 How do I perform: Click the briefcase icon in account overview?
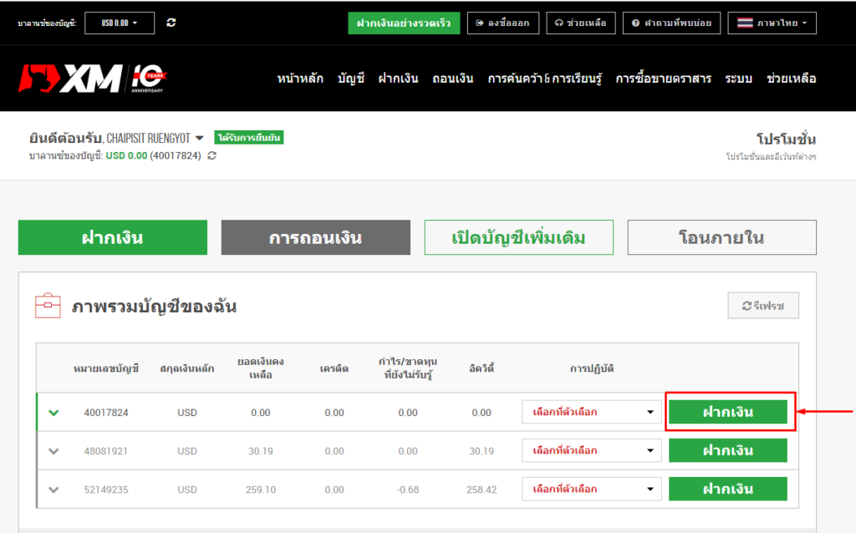point(48,307)
